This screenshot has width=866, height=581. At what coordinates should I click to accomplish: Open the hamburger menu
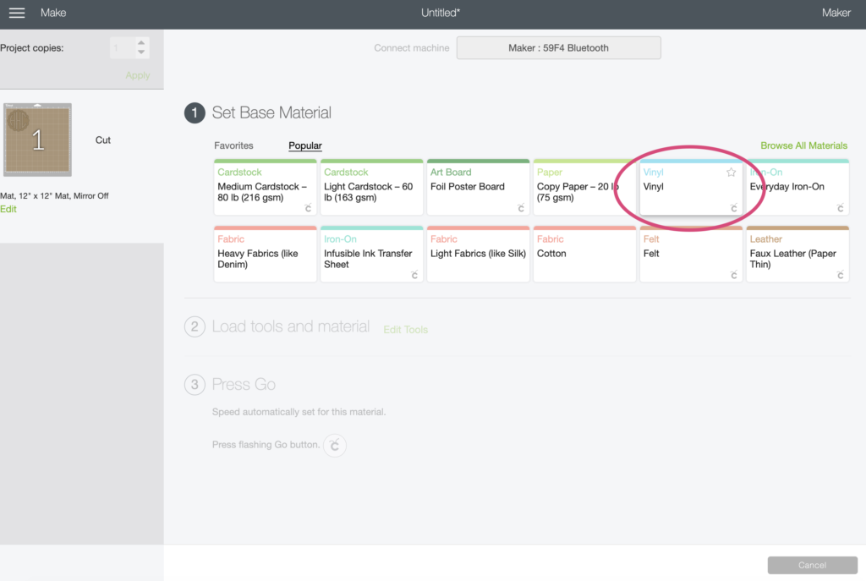point(17,13)
